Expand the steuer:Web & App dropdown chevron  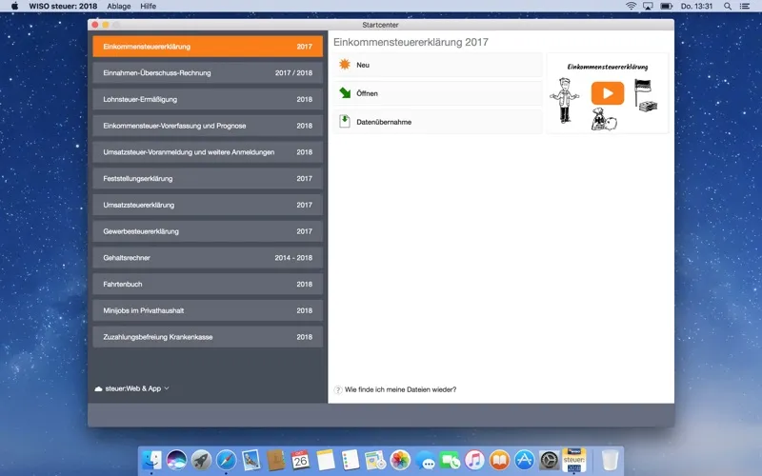click(167, 388)
